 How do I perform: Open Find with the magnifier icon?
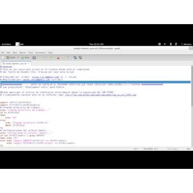tap(75, 57)
